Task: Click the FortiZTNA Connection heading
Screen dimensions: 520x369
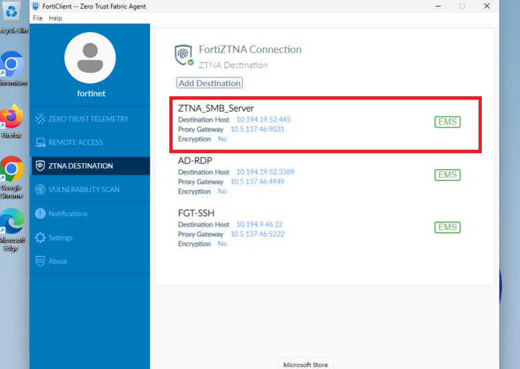Action: click(250, 49)
